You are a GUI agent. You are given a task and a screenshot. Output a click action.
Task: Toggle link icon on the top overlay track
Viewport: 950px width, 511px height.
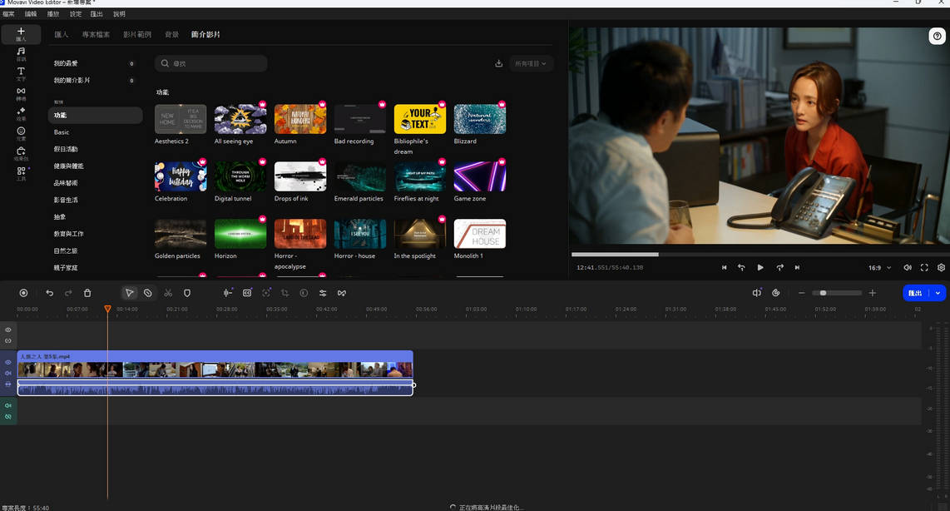click(7, 340)
